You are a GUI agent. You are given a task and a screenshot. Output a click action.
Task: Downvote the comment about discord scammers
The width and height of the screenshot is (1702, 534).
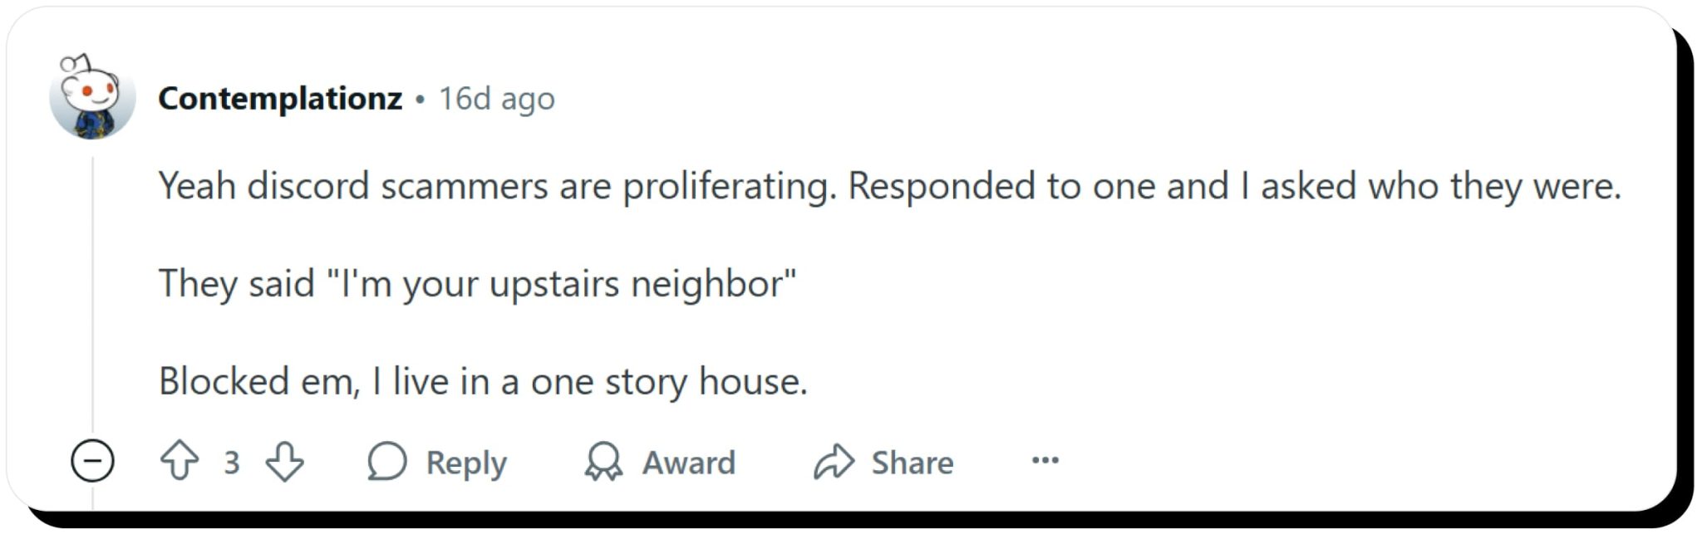point(284,461)
